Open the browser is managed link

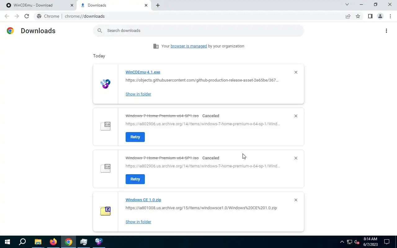pyautogui.click(x=189, y=46)
